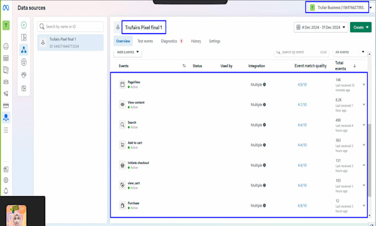Expand the Purchase row chevron
The image size is (376, 226).
pyautogui.click(x=364, y=206)
